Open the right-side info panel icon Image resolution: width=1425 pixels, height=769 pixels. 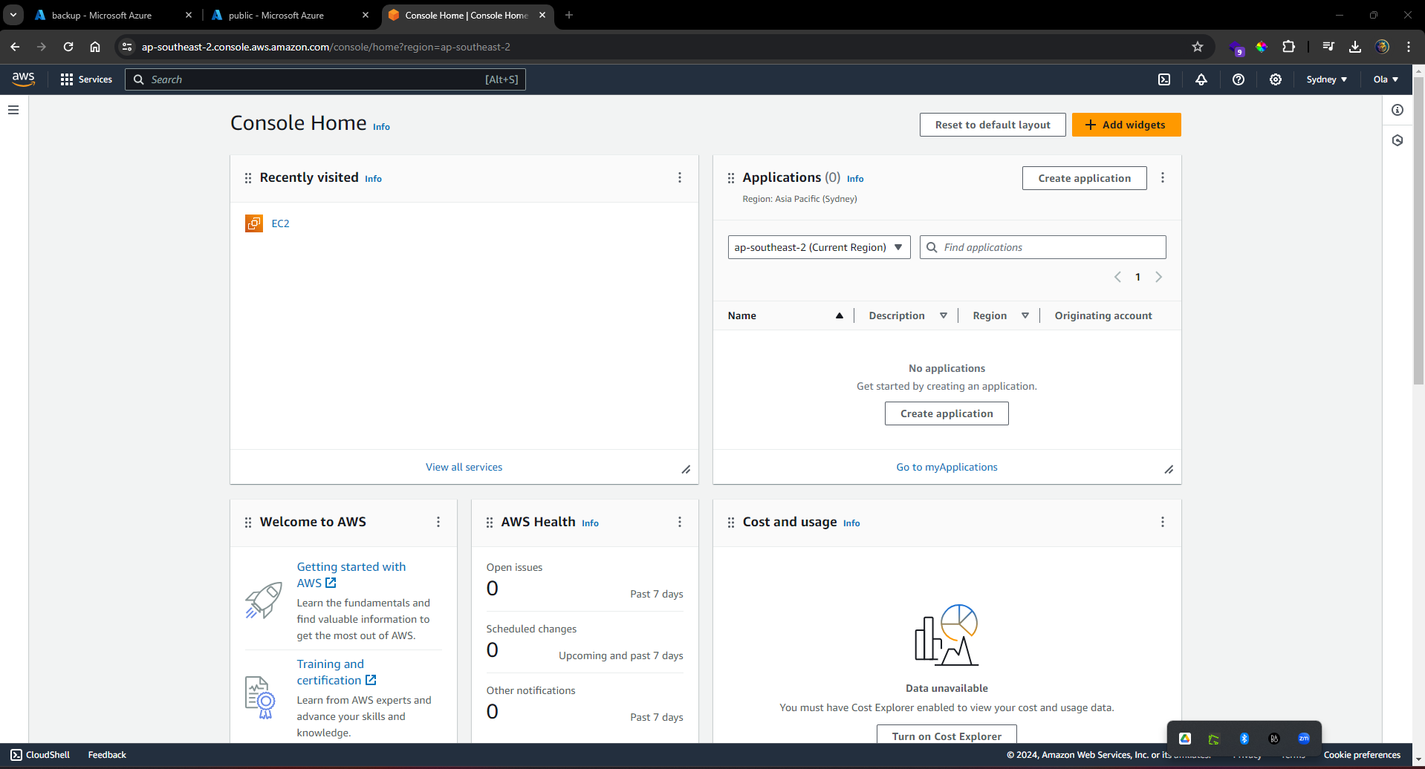(x=1398, y=110)
